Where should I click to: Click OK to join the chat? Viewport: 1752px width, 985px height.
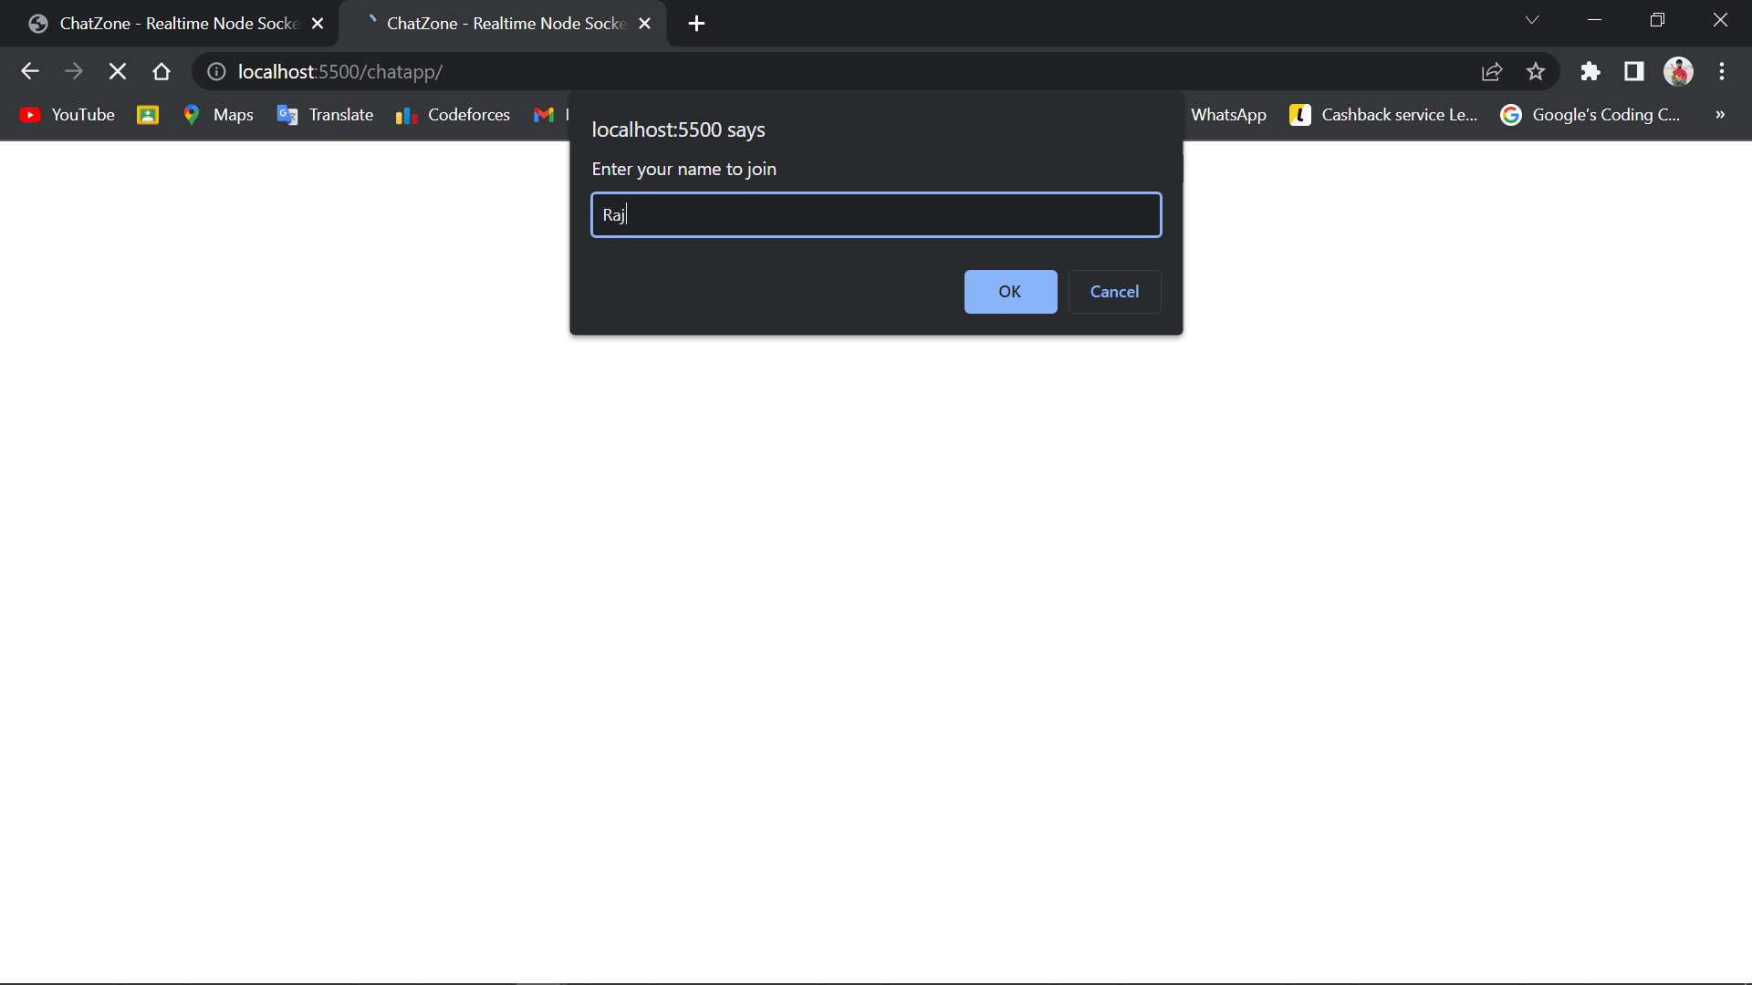1010,292
